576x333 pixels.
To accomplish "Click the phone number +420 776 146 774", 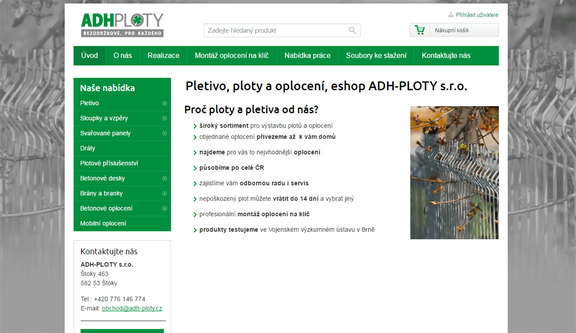I will pos(120,299).
